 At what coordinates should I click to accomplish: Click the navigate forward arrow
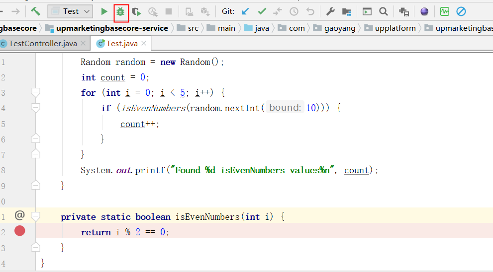pyautogui.click(x=15, y=11)
